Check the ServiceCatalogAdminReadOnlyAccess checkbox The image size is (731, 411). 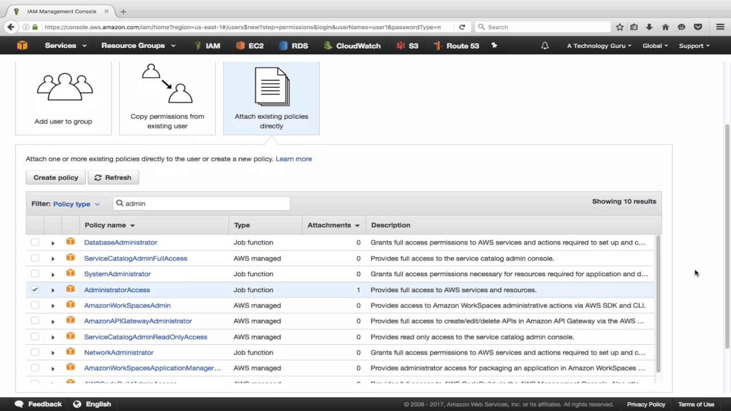(35, 337)
